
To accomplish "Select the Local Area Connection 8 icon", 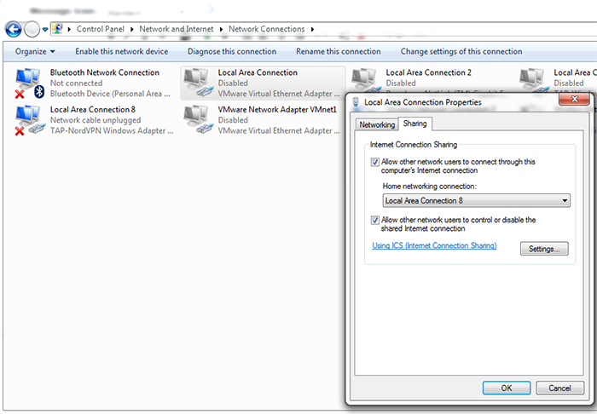I will tap(30, 120).
